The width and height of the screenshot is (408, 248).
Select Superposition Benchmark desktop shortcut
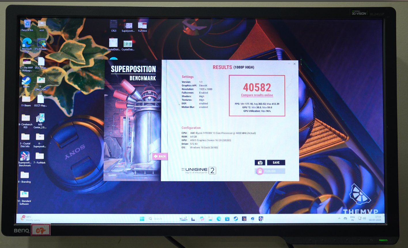pyautogui.click(x=25, y=159)
